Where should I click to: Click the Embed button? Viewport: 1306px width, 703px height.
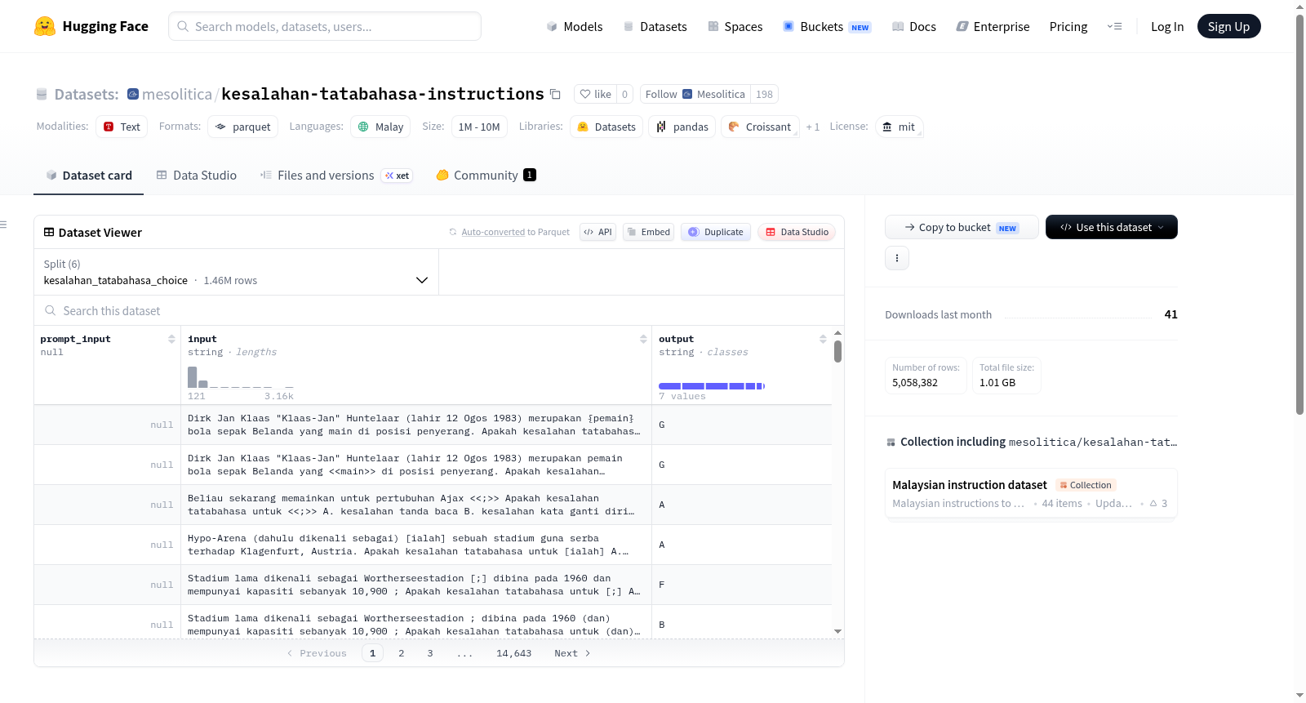click(x=649, y=232)
